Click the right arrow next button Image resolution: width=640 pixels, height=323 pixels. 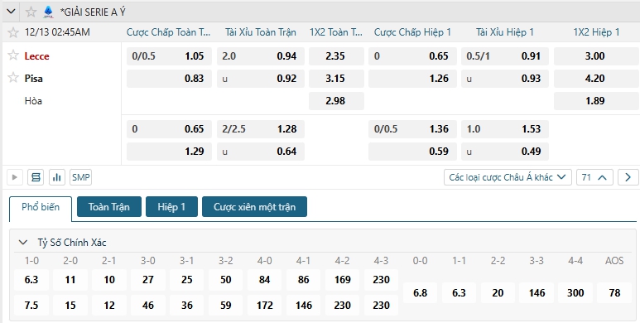[628, 177]
